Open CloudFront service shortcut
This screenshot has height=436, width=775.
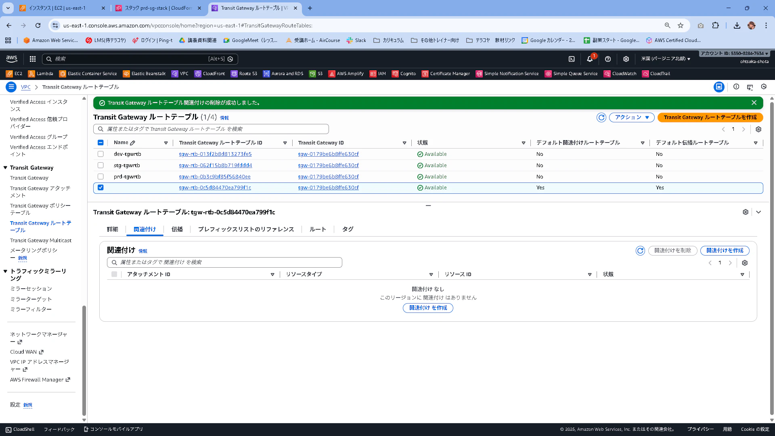point(209,73)
